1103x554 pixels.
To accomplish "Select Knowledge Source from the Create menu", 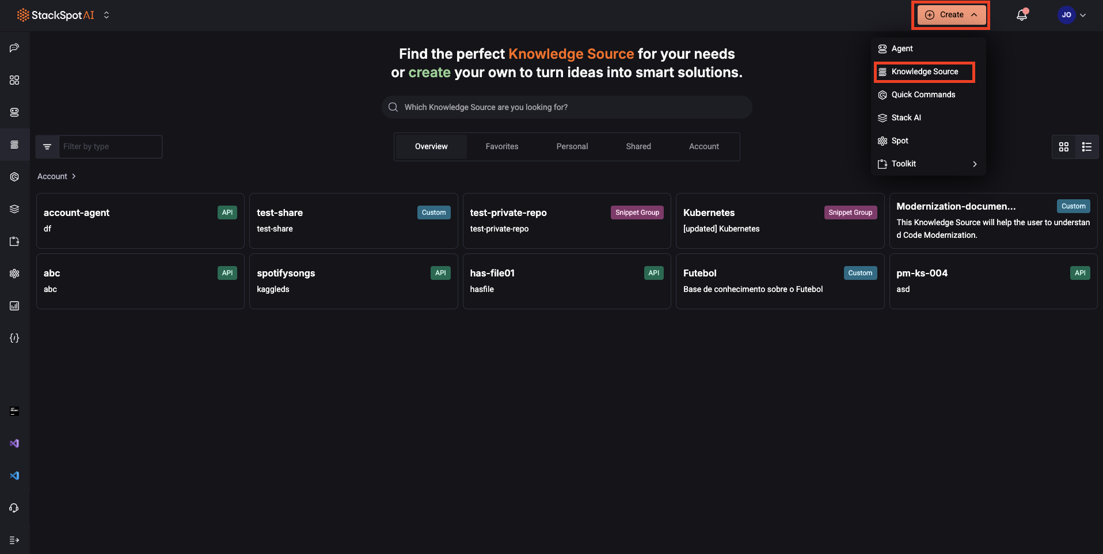I will [924, 71].
